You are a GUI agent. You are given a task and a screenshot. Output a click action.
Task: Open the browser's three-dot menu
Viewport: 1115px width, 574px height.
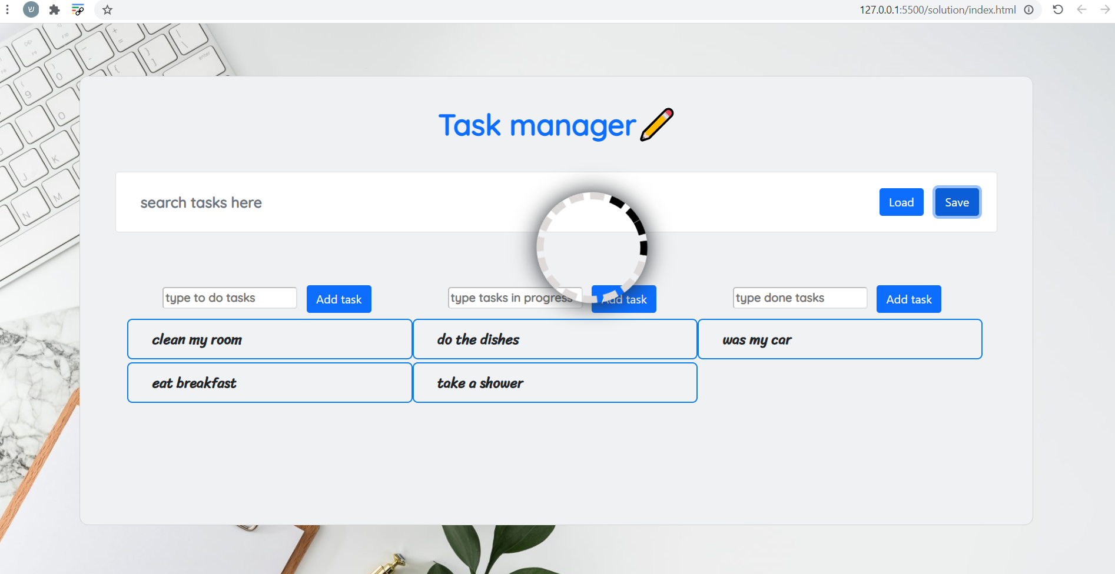tap(8, 9)
